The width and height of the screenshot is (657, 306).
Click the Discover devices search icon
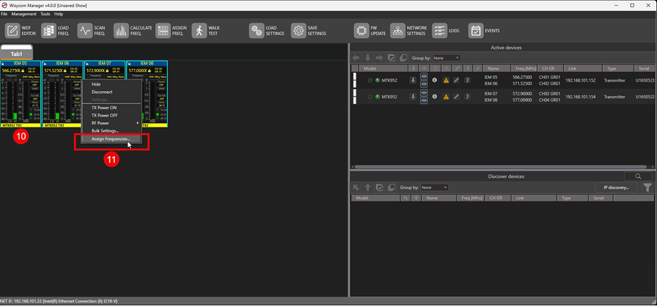638,176
